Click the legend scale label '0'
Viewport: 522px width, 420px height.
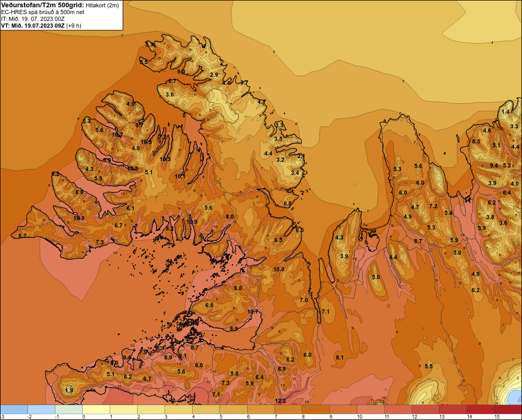[84, 417]
